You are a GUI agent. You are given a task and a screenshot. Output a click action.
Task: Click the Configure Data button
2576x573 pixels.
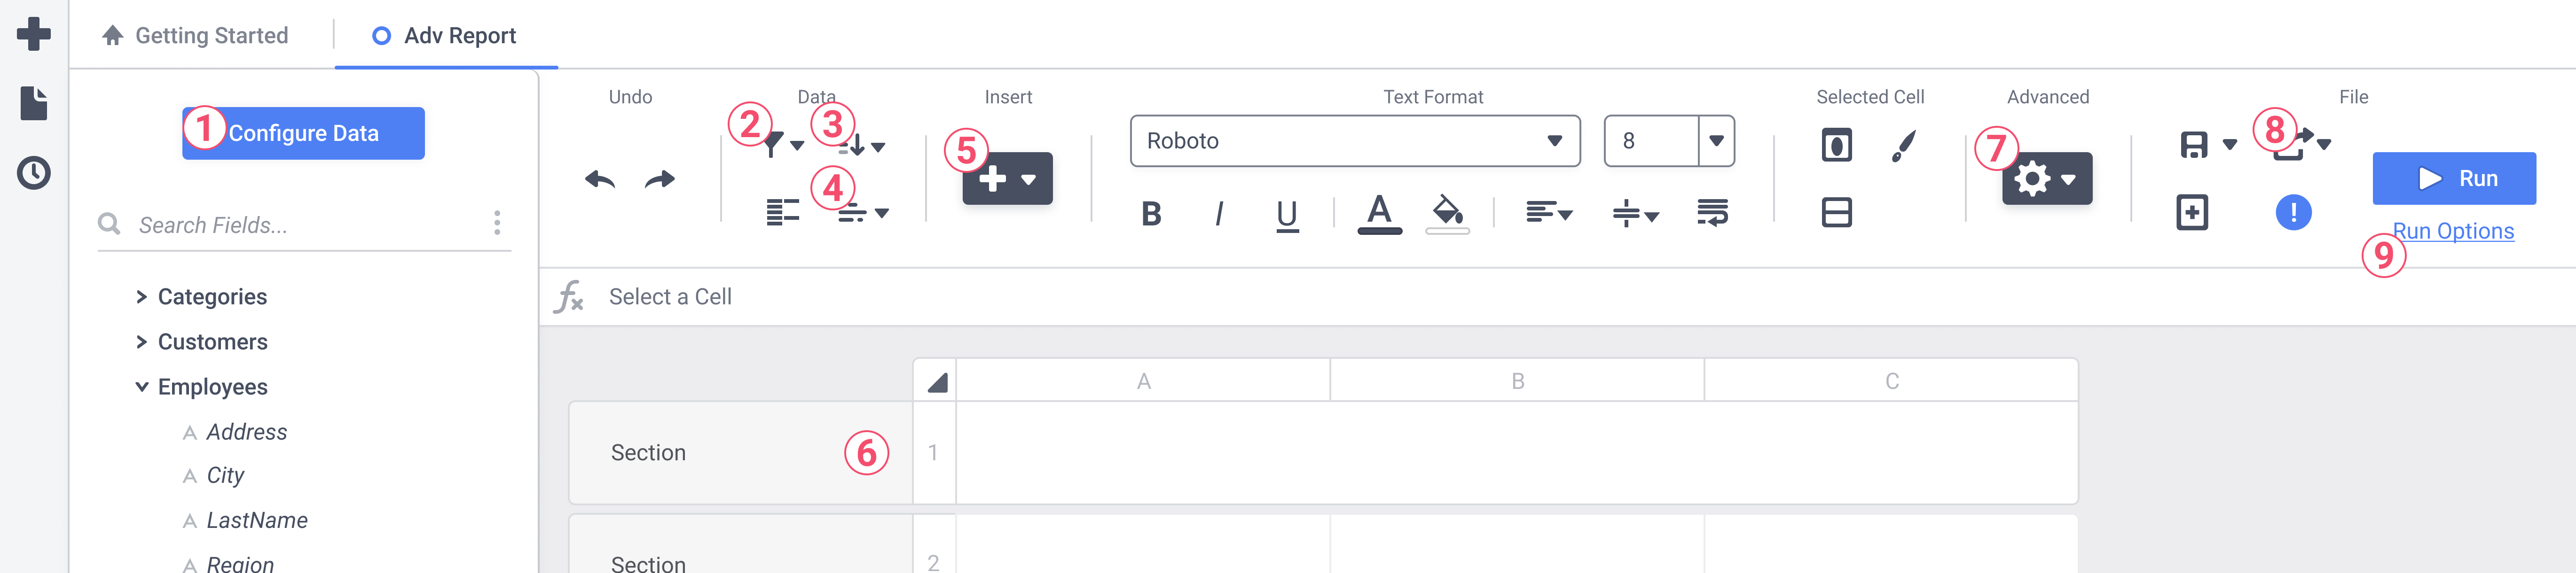coord(303,133)
